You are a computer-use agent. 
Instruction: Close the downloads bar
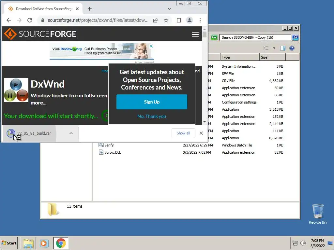point(201,133)
